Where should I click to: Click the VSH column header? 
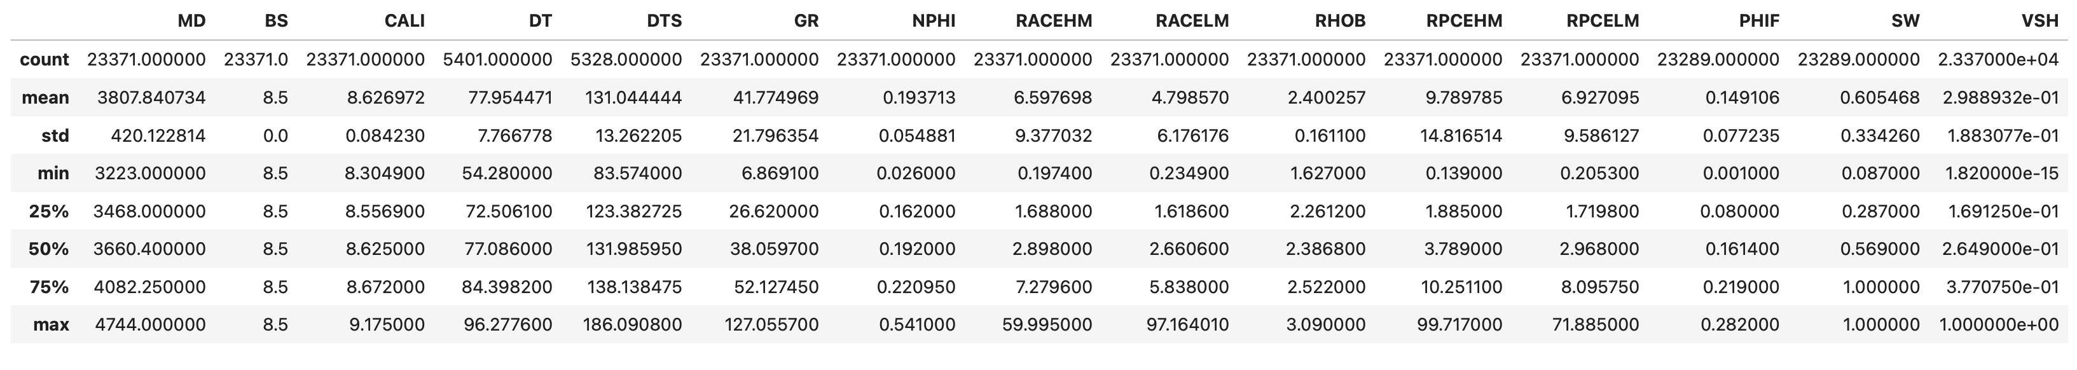click(2040, 21)
